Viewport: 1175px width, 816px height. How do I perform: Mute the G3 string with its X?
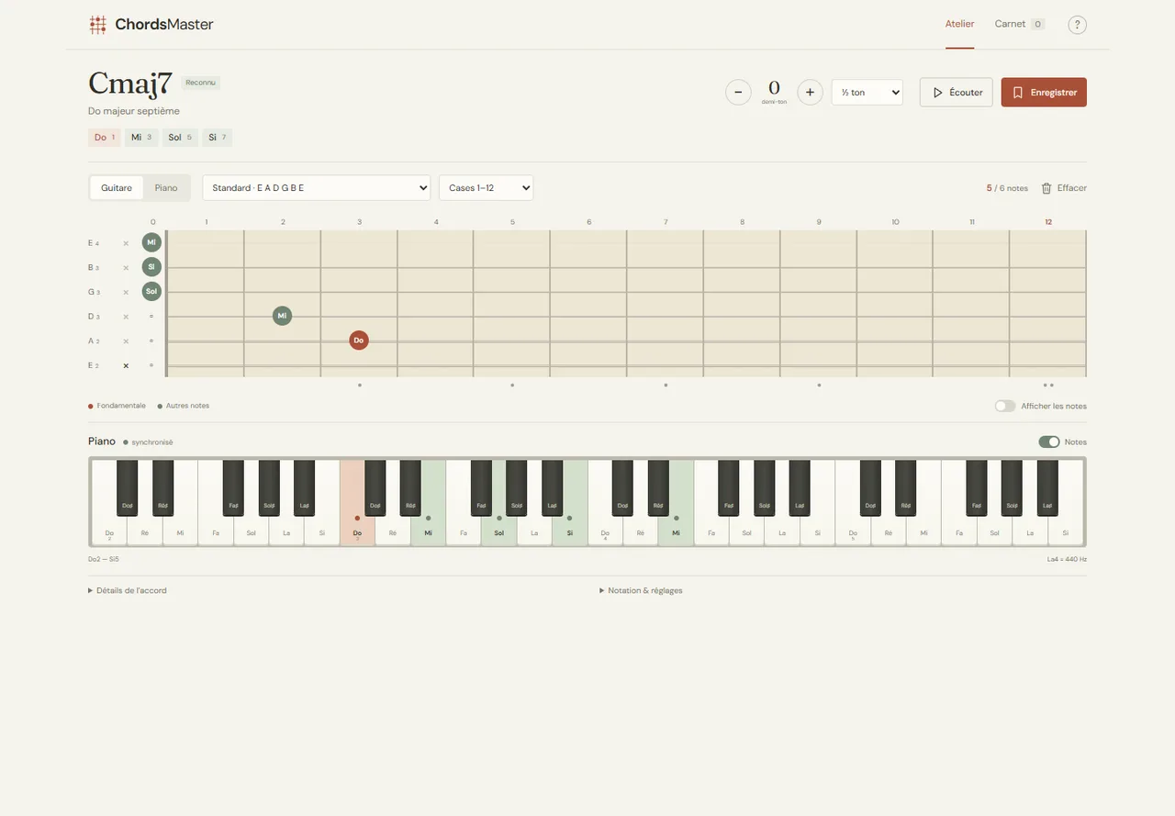click(126, 292)
